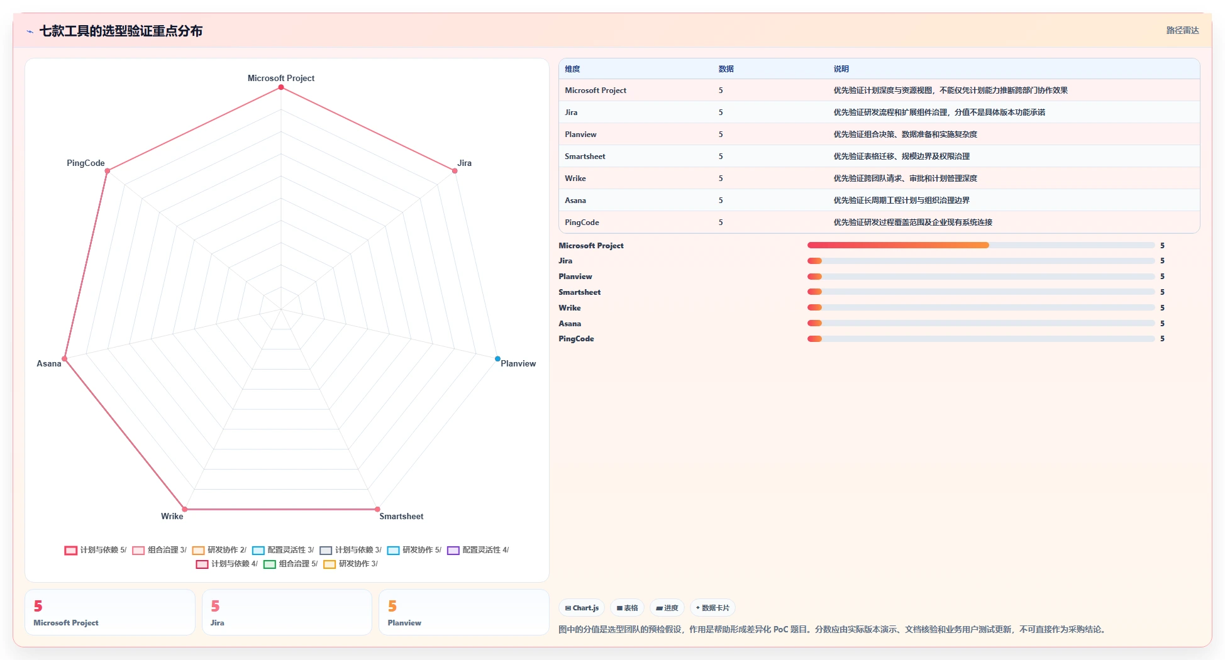Click the title 七款工具的选型验证重点分布
This screenshot has height=660, width=1225.
tap(121, 31)
